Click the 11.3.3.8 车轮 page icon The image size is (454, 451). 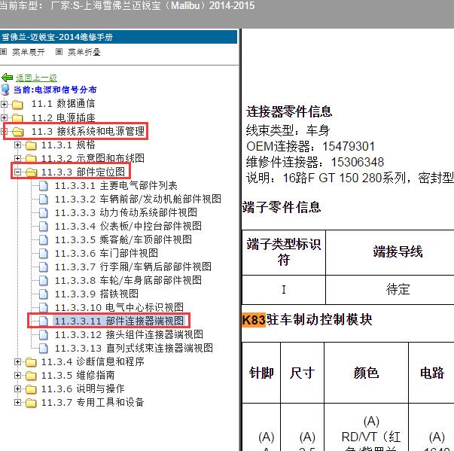coord(44,281)
